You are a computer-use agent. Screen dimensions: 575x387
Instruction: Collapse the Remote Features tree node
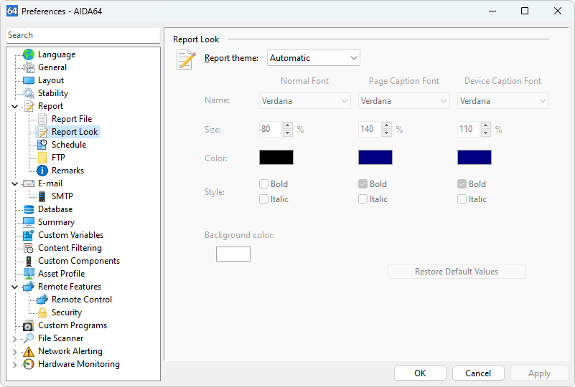15,287
